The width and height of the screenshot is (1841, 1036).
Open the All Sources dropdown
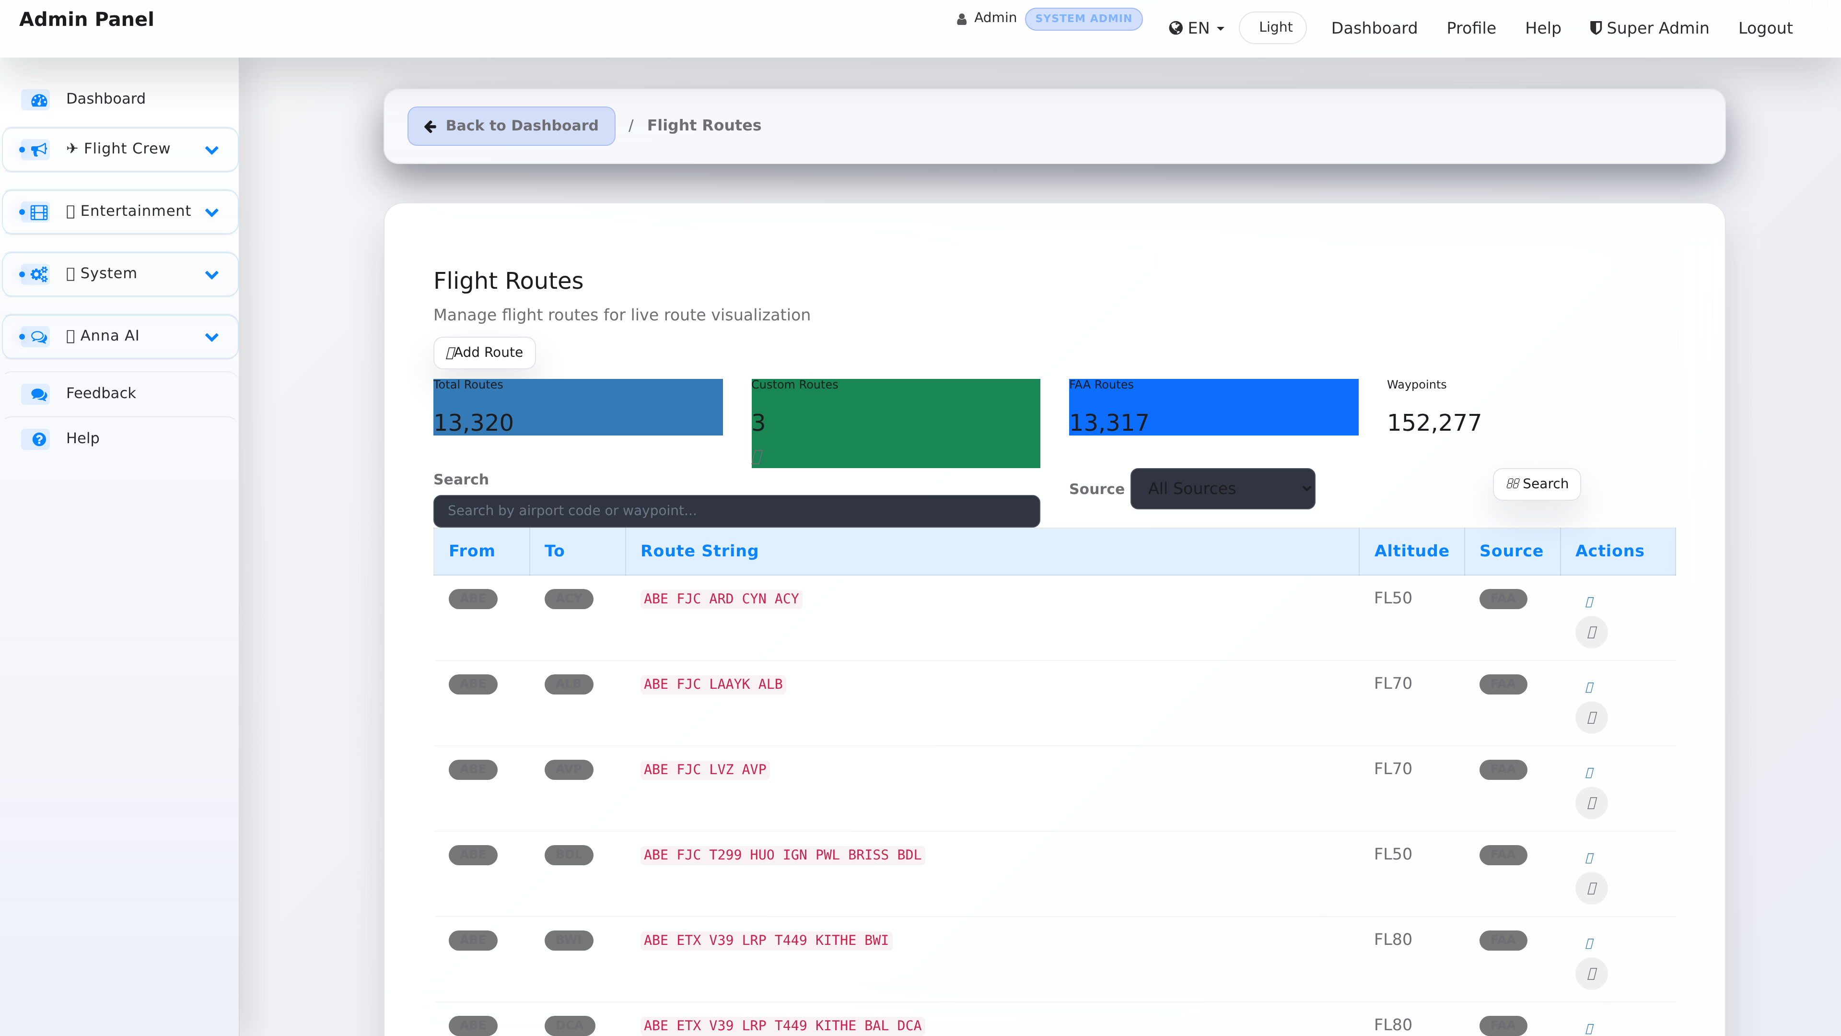pyautogui.click(x=1223, y=488)
